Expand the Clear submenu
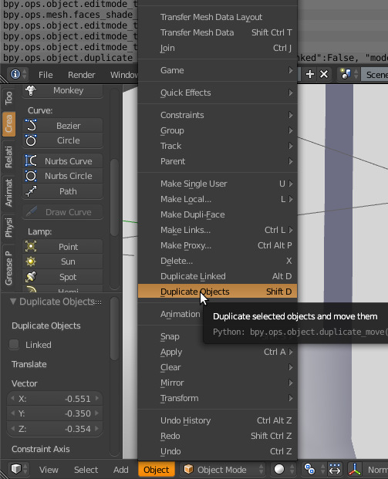 click(218, 367)
